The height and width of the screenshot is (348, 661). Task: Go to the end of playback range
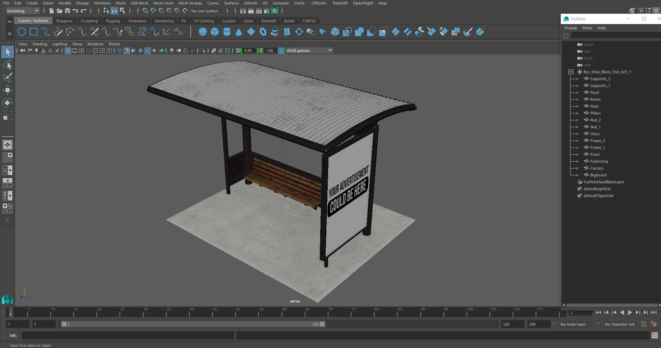[653, 313]
